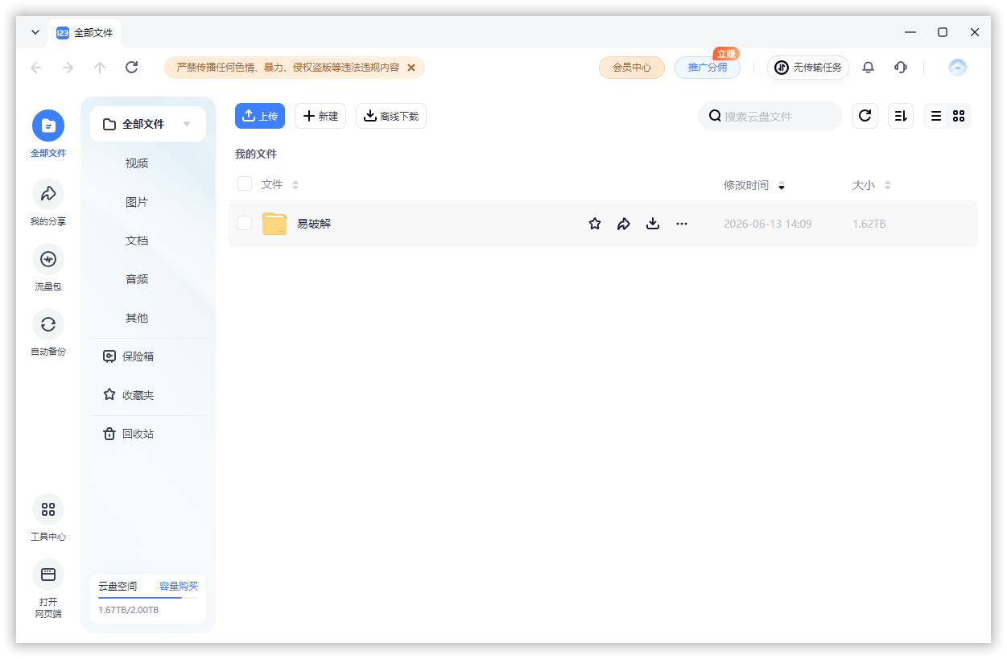Reload the page with toolbar refresh icon
The height and width of the screenshot is (659, 1007).
coord(132,68)
